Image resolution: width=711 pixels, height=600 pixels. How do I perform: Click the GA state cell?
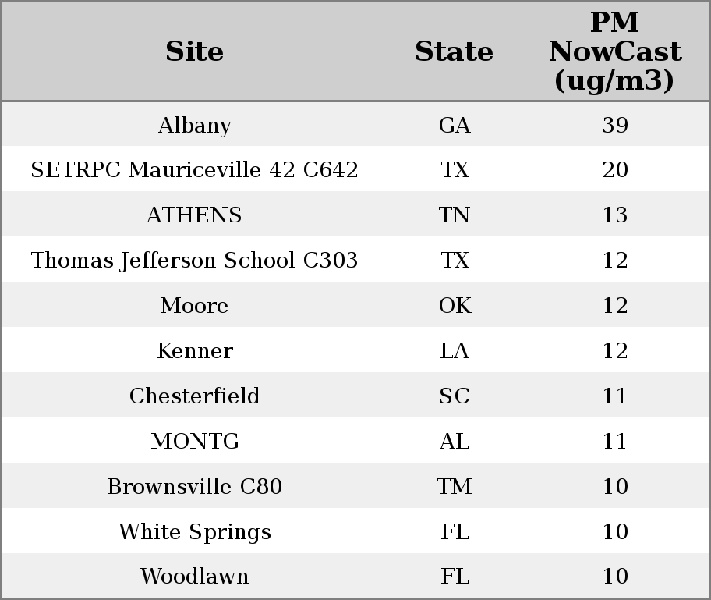click(x=455, y=125)
